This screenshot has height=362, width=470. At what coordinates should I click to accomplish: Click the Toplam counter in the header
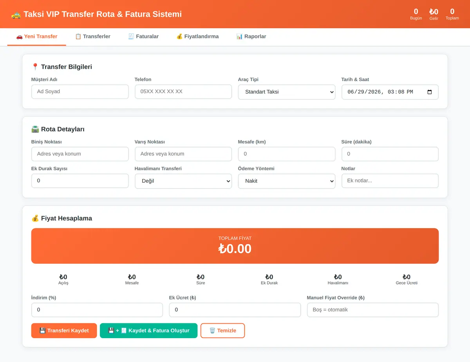(x=452, y=14)
